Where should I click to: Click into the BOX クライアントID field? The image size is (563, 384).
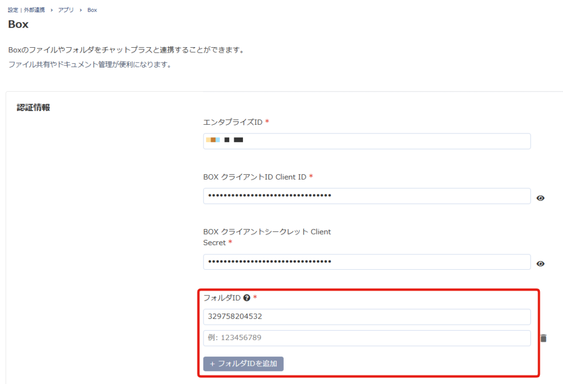point(367,196)
